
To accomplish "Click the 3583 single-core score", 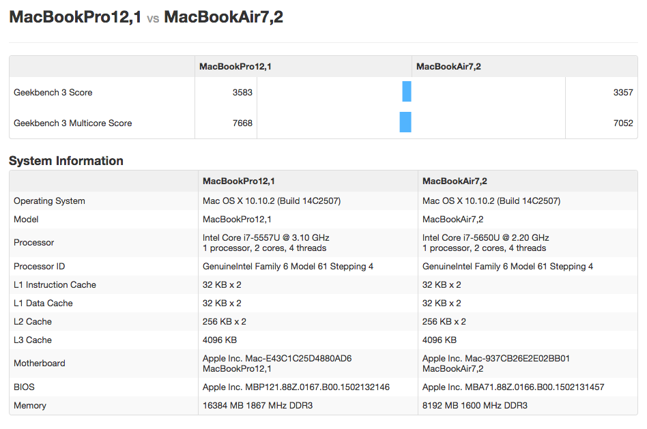I will [x=242, y=92].
